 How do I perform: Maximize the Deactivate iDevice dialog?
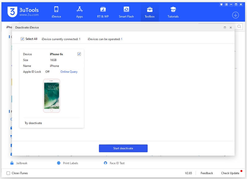(225, 27)
